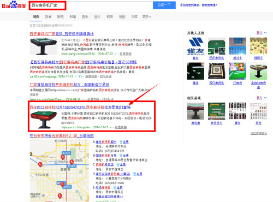This screenshot has height=202, width=273.
Task: Switch to the 地图 map tab
Action: [122, 17]
